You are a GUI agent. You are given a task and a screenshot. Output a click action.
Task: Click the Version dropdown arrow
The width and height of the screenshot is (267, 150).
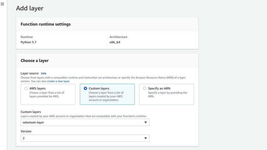(145, 138)
